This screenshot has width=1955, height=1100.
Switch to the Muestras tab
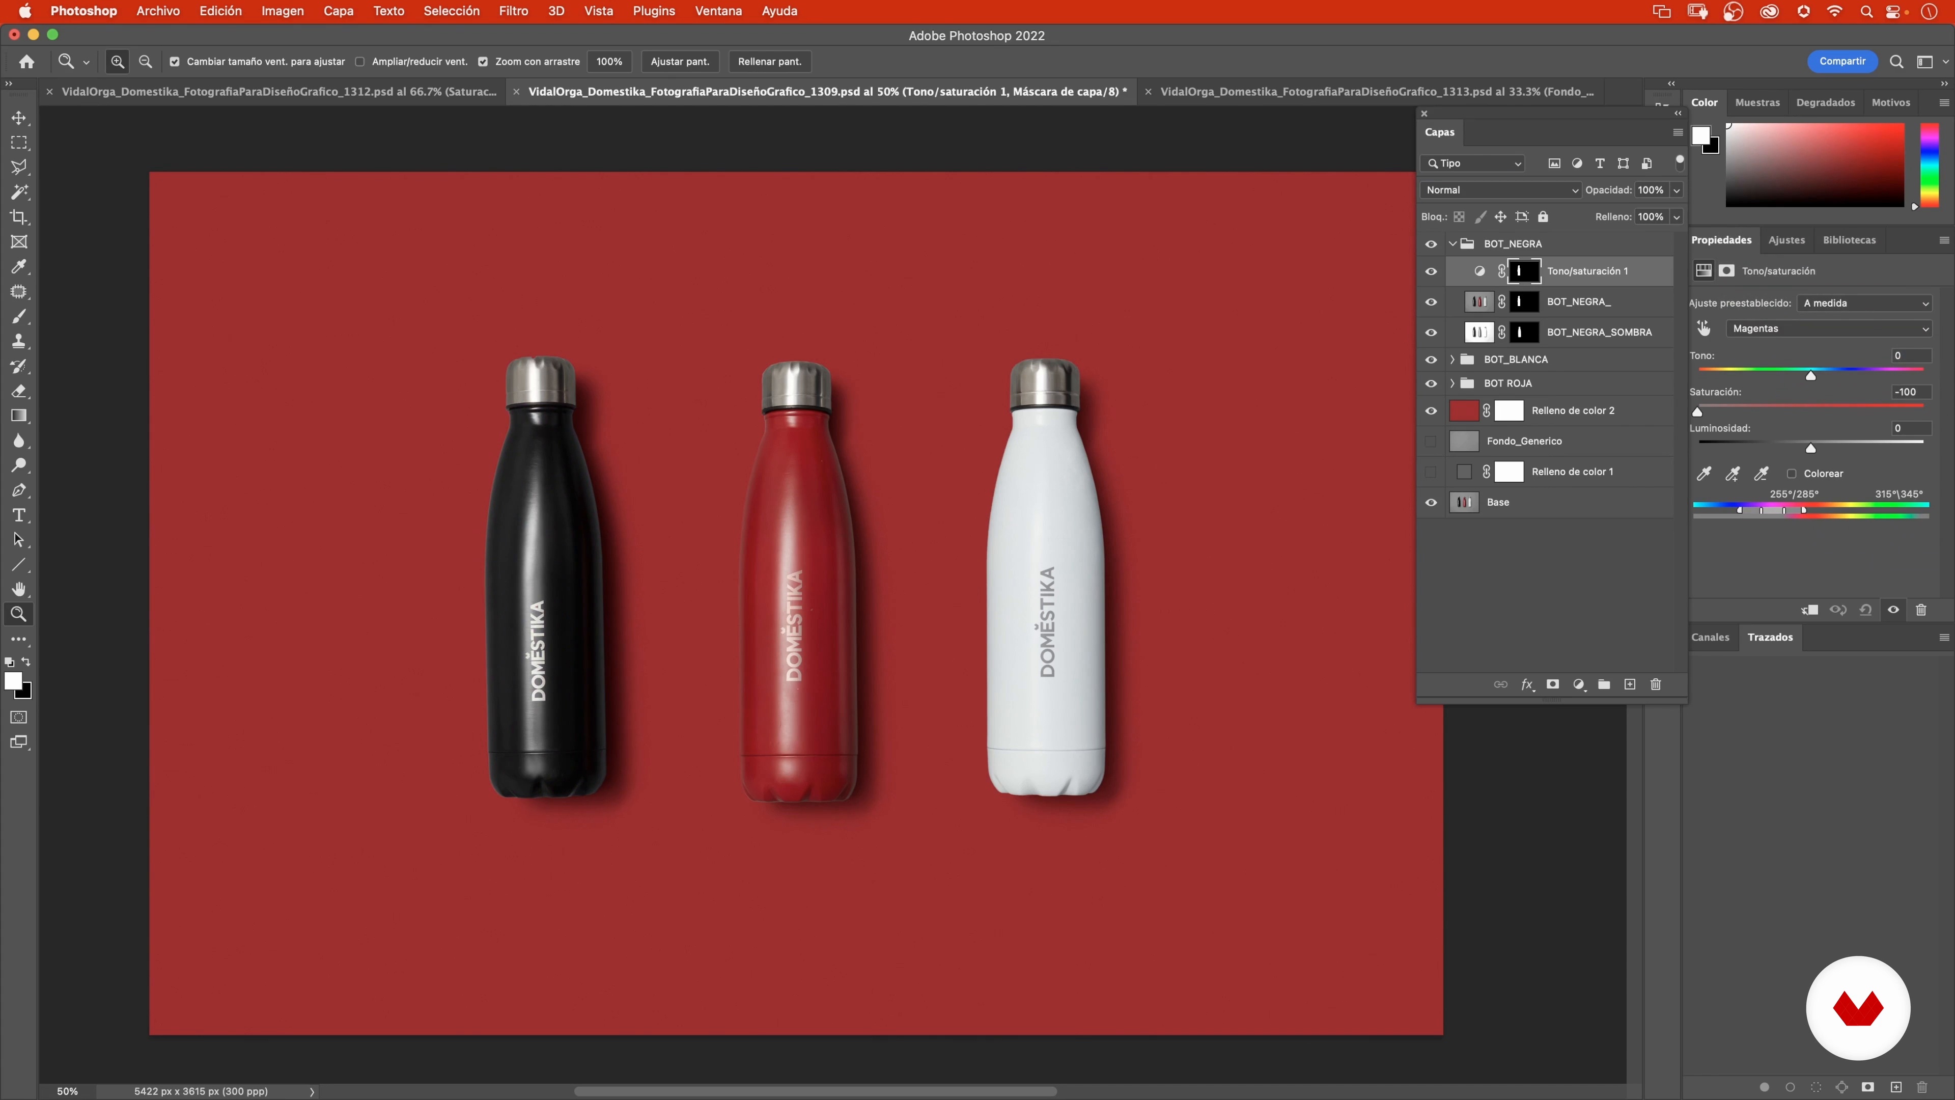[1757, 102]
